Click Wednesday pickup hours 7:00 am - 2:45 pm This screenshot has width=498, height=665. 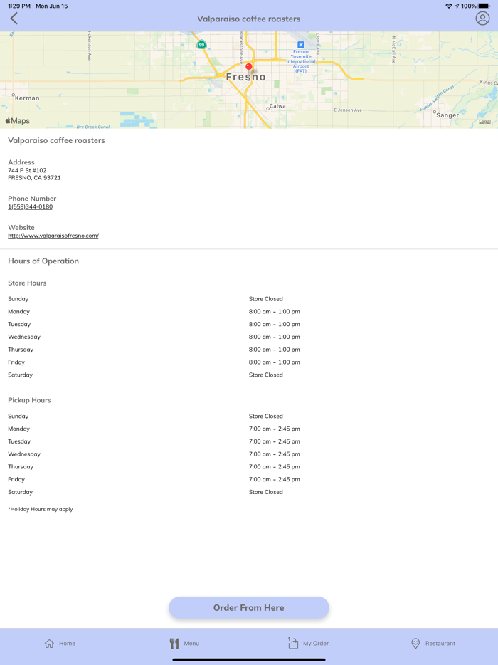click(x=274, y=454)
